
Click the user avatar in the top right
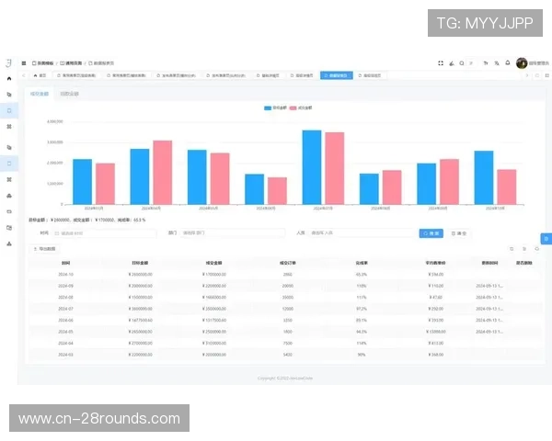pyautogui.click(x=522, y=62)
